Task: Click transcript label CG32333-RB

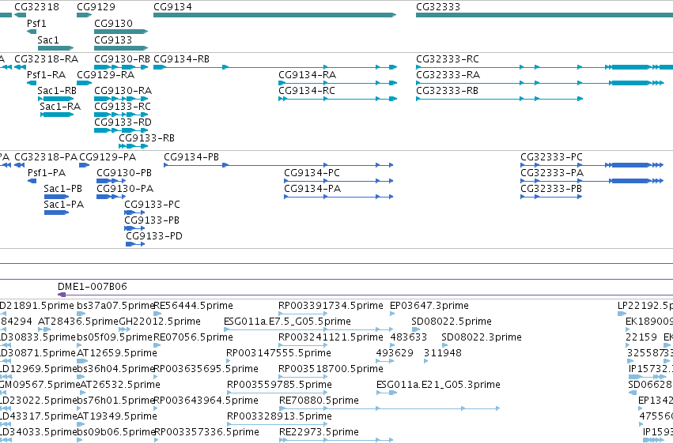Action: 448,90
